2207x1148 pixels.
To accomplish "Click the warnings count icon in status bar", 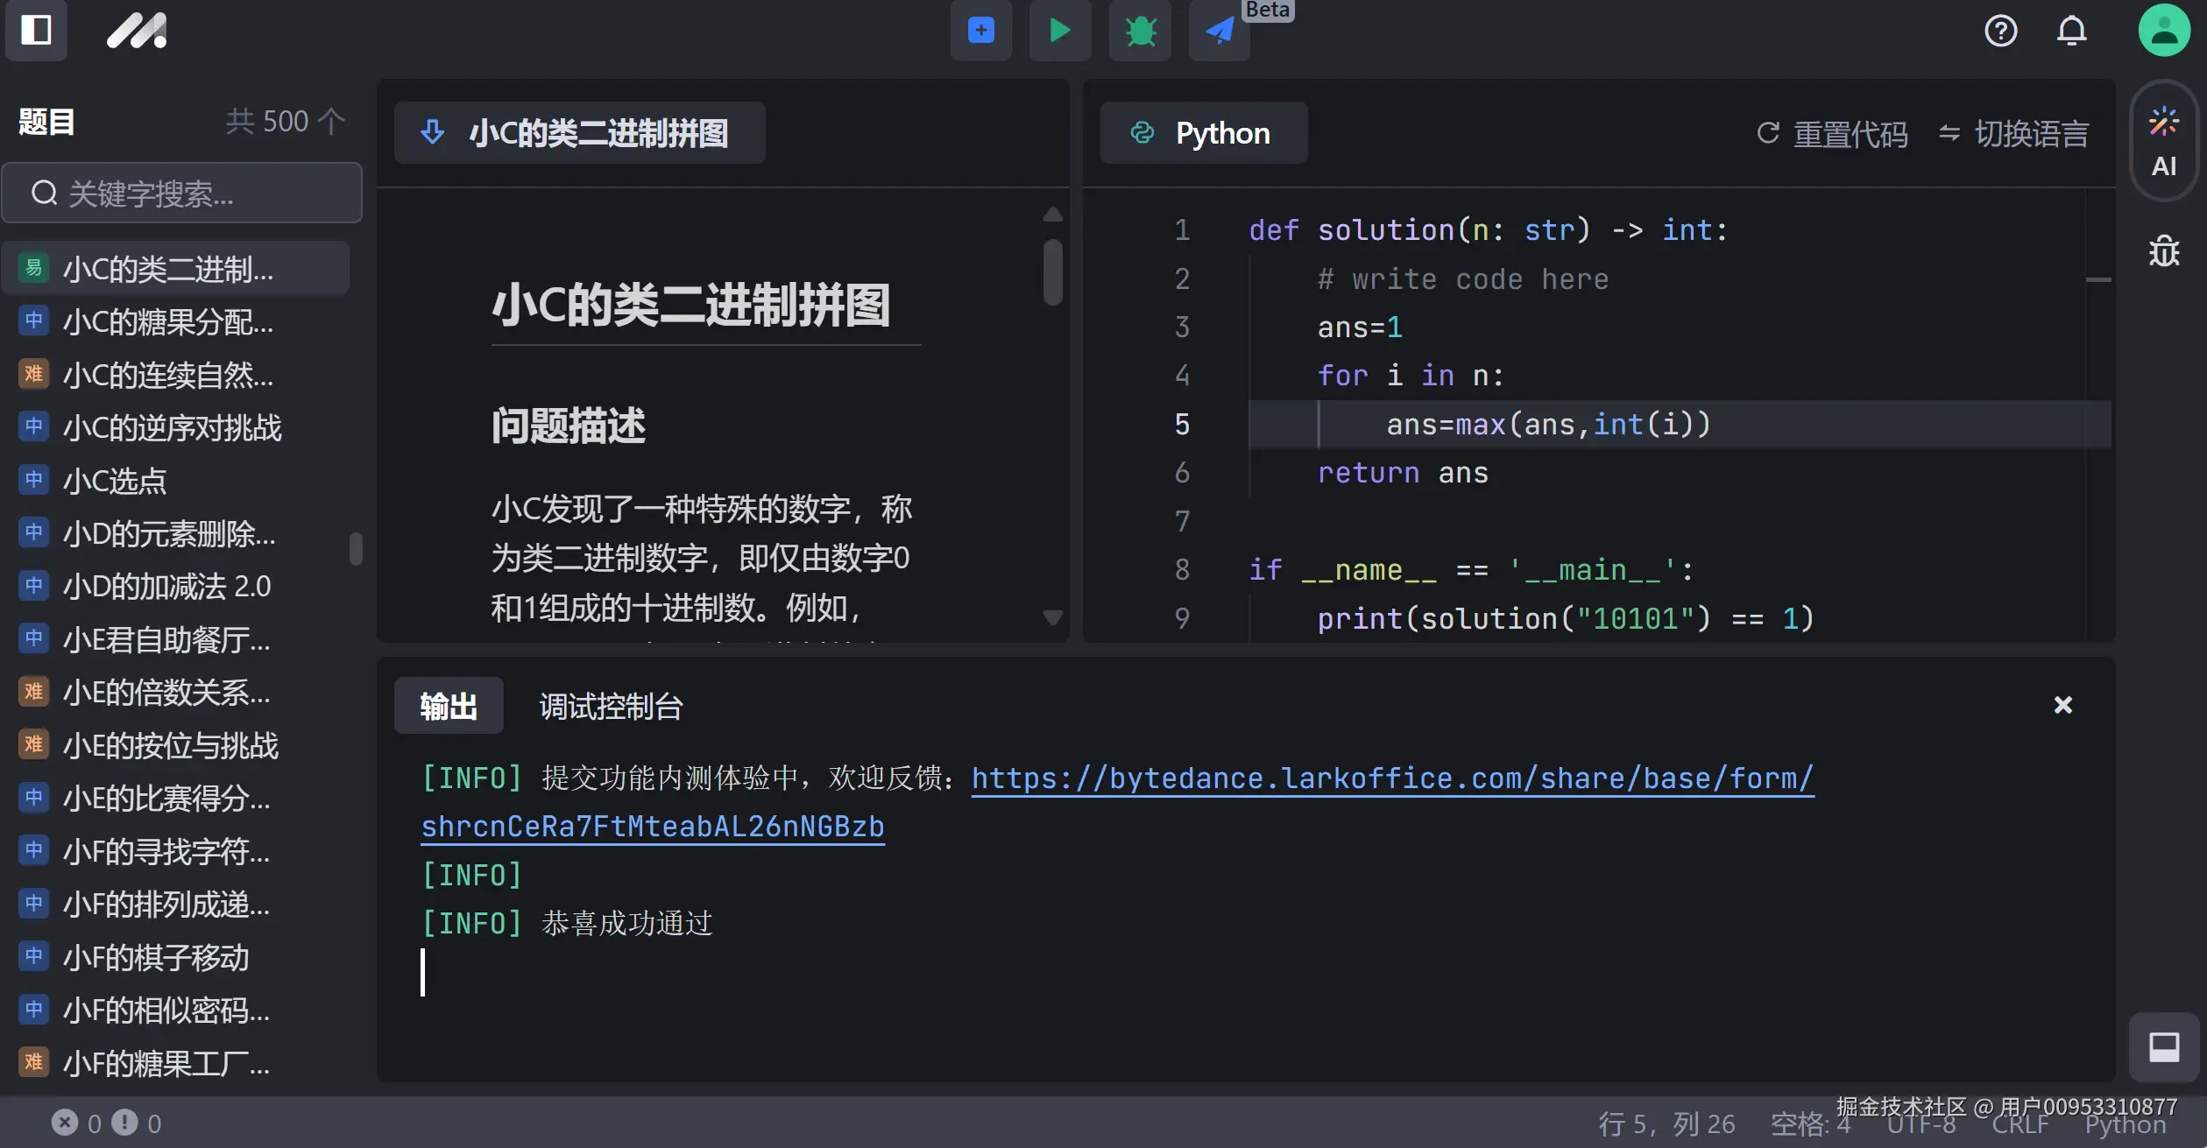I will [124, 1123].
